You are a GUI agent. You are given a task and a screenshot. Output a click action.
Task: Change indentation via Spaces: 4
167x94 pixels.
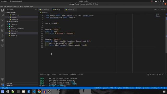(x=105, y=88)
